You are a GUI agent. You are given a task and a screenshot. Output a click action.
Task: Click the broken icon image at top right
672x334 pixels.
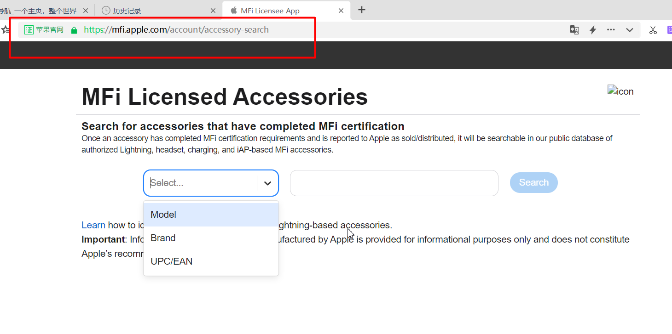click(620, 91)
